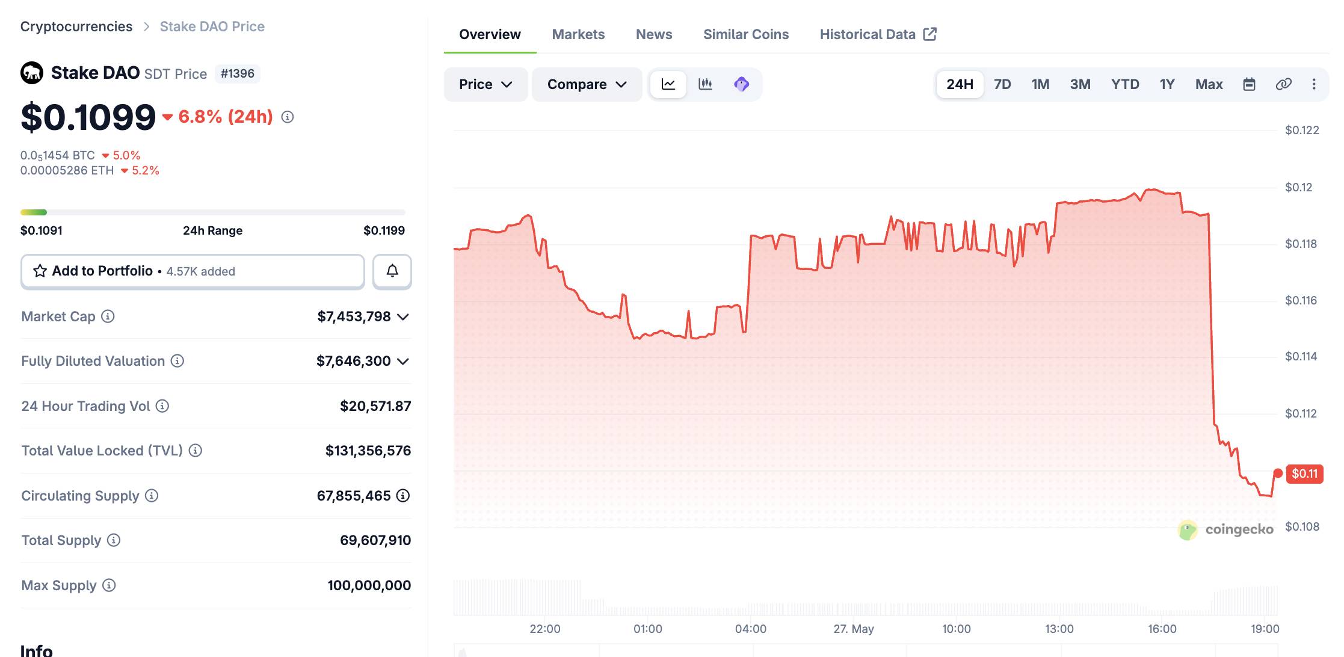
Task: Open the Overview tab
Action: [x=490, y=34]
